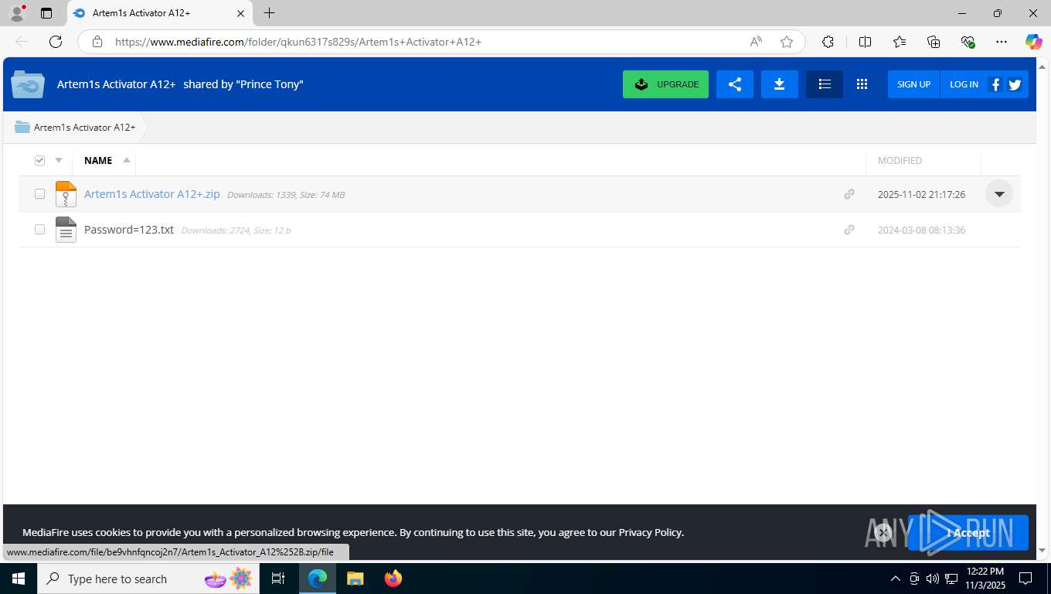This screenshot has height=594, width=1051.
Task: Open Windows Start menu
Action: [x=18, y=579]
